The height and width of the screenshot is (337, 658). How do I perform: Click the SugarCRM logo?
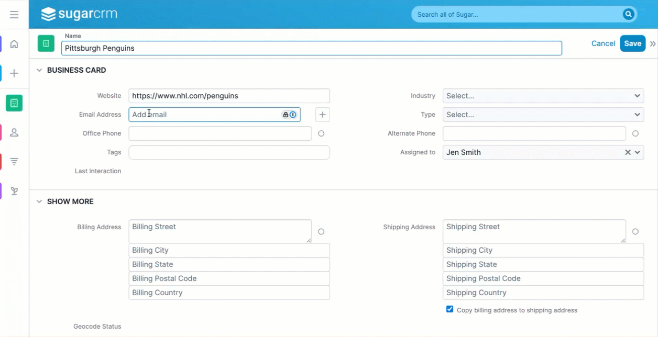[79, 14]
